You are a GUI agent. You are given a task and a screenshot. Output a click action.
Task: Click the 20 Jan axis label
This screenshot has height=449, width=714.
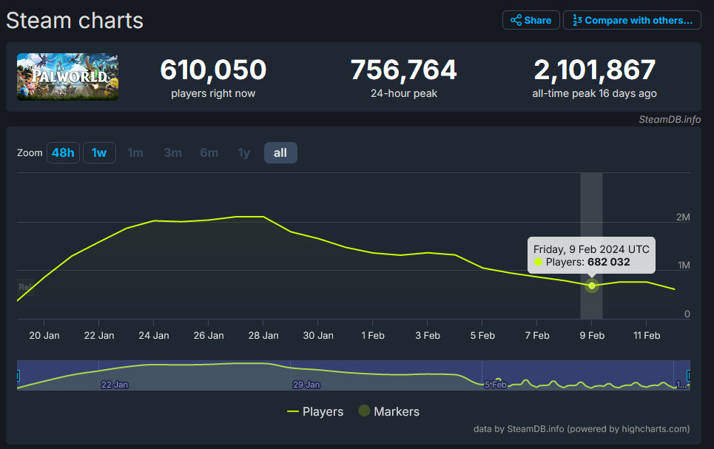pyautogui.click(x=44, y=336)
